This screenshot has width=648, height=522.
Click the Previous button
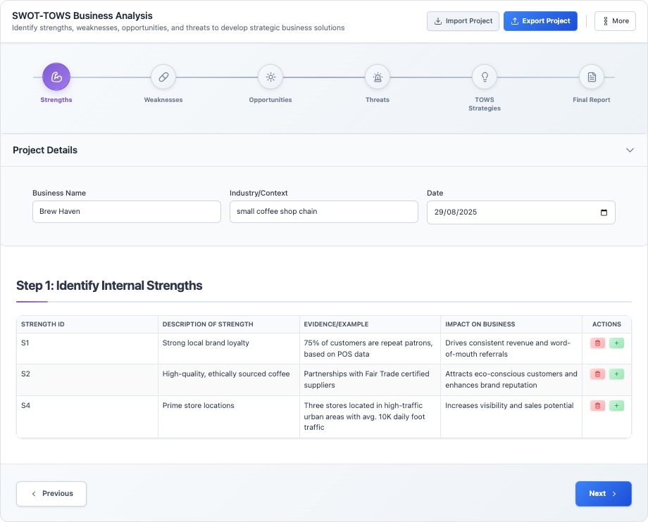tap(51, 493)
